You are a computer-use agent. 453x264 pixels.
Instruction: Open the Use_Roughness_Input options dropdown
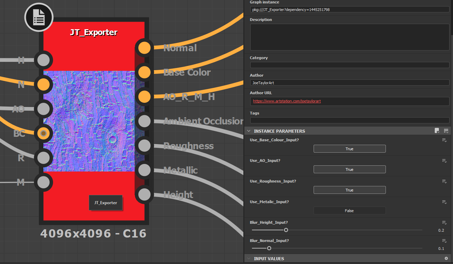pos(444,181)
